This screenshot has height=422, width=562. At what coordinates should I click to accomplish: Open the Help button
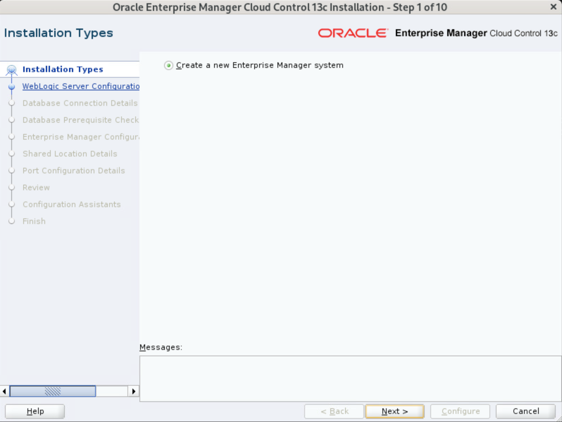pos(35,411)
